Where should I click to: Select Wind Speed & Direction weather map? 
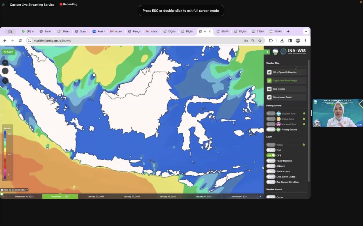(x=285, y=72)
